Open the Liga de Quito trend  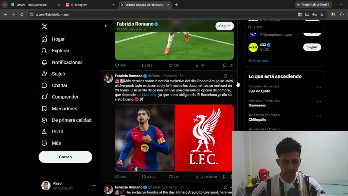coord(259,91)
